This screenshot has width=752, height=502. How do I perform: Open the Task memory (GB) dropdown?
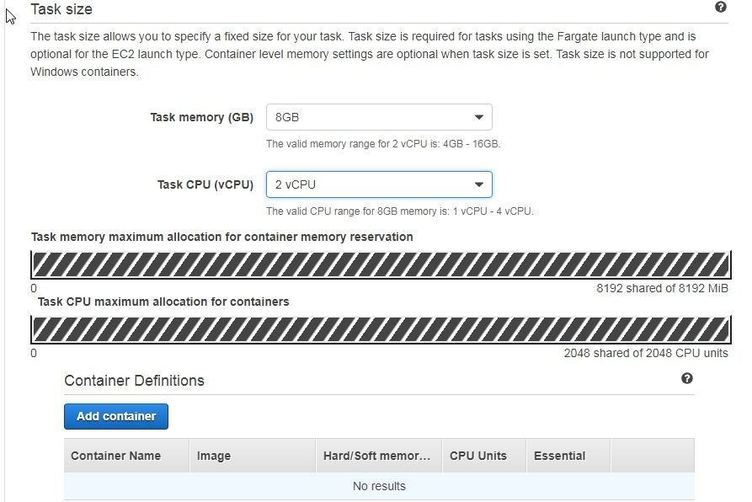click(379, 117)
